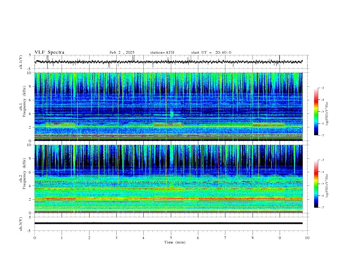Image resolution: width=346 pixels, height=267 pixels.
Task: Click the "ch.3(V)" vertical axis label
Action: 21,224
